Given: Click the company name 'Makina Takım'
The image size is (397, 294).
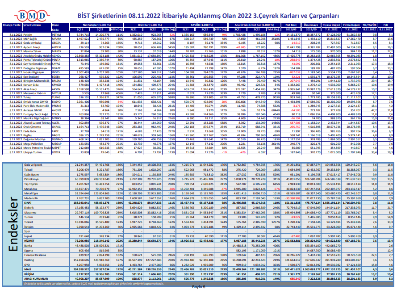Looking at the screenshot, I should (x=31, y=51).
